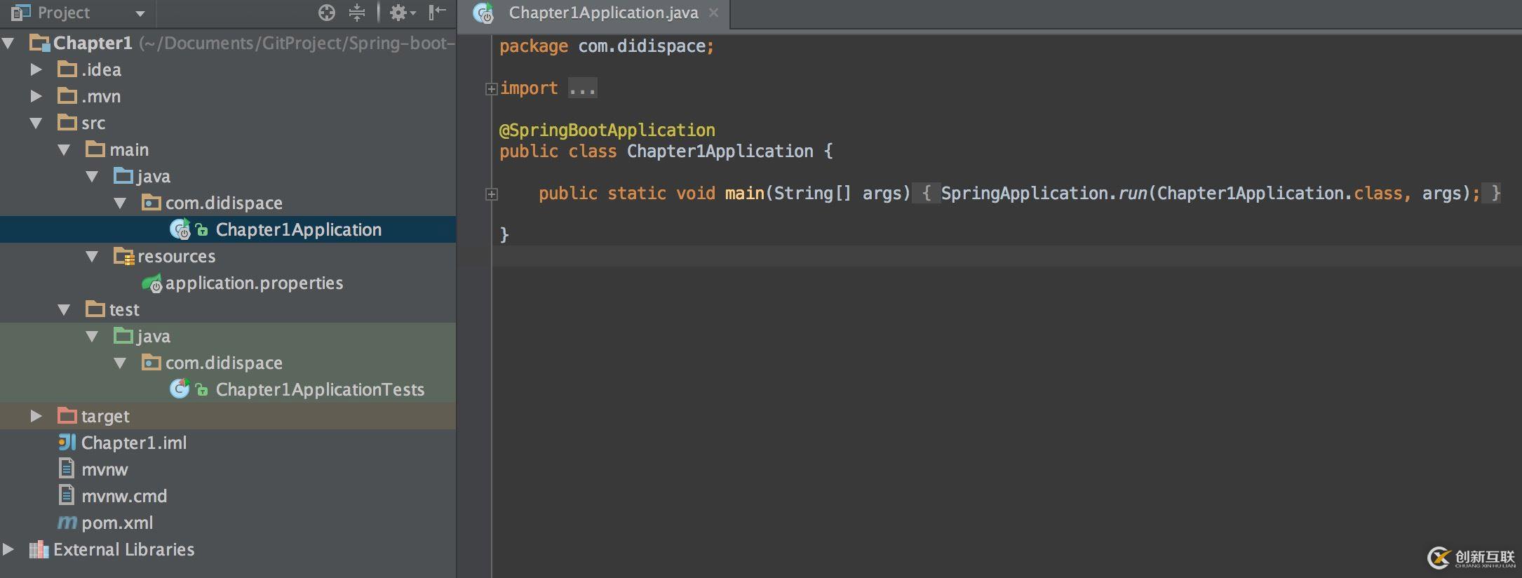Expand the folded main method body
The width and height of the screenshot is (1522, 578).
pyautogui.click(x=491, y=194)
